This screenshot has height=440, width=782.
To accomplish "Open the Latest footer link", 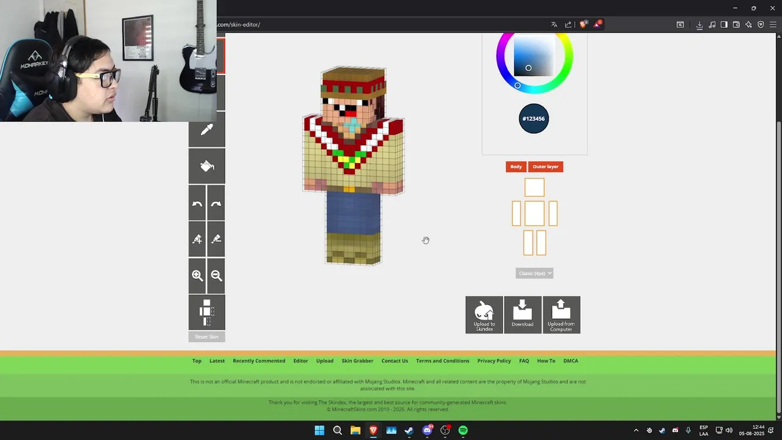I will click(x=217, y=361).
